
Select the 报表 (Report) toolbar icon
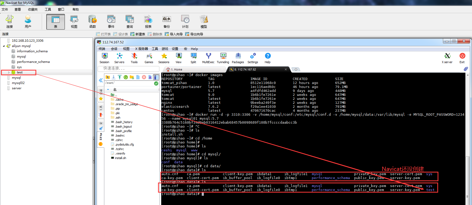click(148, 22)
